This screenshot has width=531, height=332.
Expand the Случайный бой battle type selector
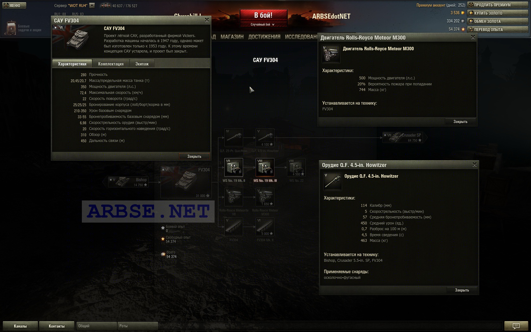[x=263, y=24]
